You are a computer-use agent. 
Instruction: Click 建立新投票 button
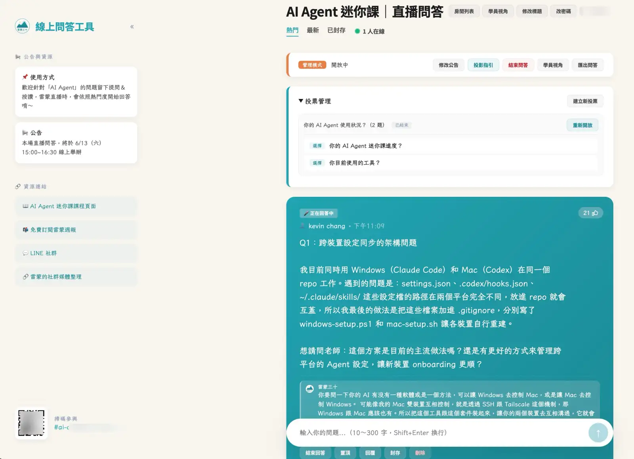585,101
